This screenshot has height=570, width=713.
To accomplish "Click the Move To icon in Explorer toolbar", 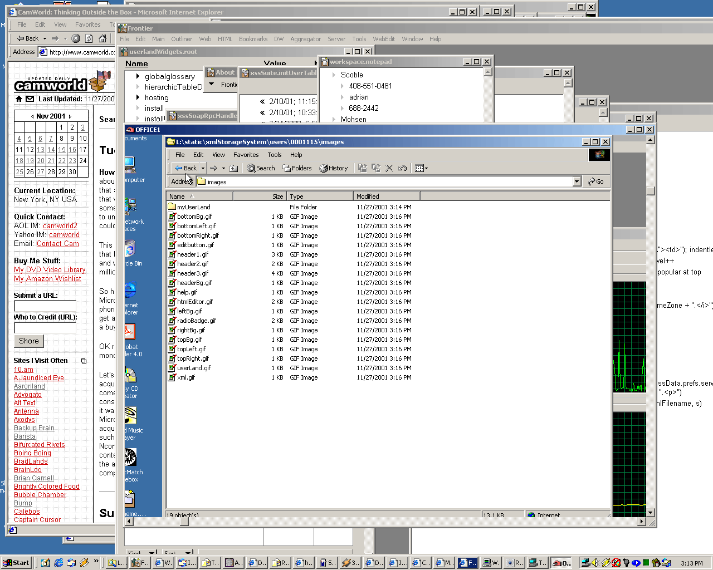I will tap(363, 168).
